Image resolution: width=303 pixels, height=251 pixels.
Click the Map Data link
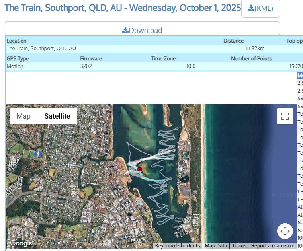[216, 246]
